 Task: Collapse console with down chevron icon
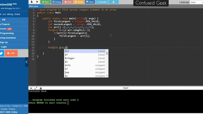pyautogui.click(x=31, y=88)
